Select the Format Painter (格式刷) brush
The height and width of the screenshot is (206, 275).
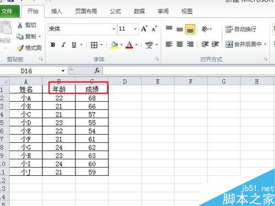coord(20,48)
